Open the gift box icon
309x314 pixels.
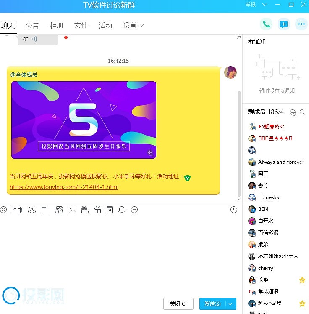[x=98, y=210]
